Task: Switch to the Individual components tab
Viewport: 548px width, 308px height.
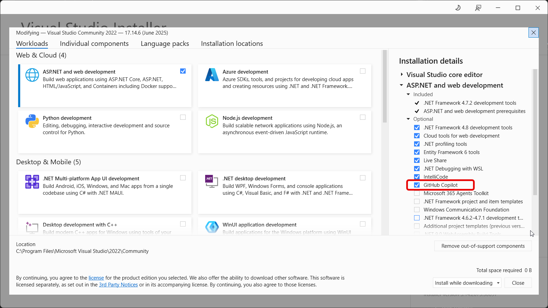Action: tap(94, 44)
